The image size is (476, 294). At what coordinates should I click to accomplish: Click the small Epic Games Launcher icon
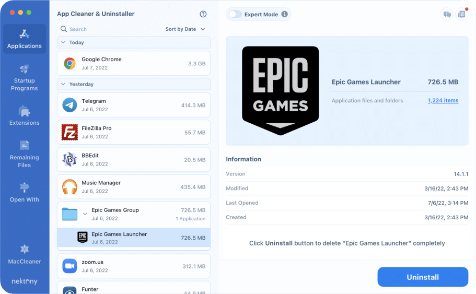83,238
